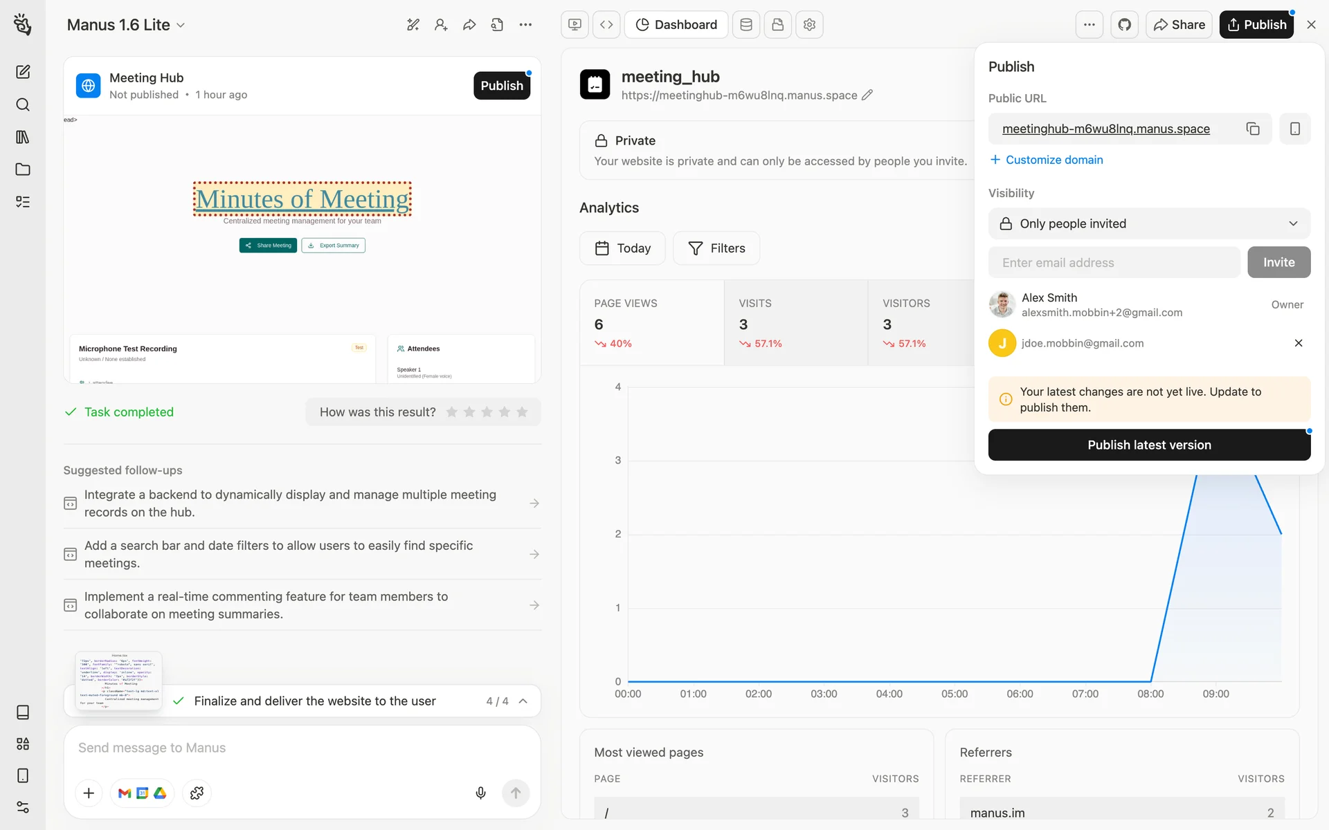
Task: Open the Dashboard tab
Action: tap(676, 25)
